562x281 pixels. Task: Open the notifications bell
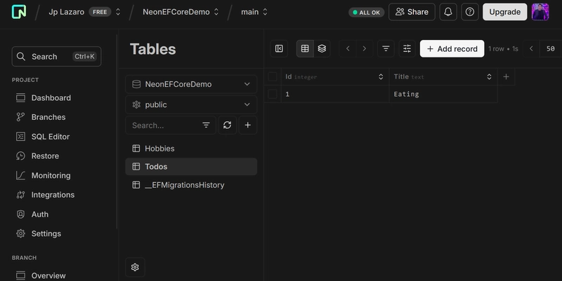448,12
